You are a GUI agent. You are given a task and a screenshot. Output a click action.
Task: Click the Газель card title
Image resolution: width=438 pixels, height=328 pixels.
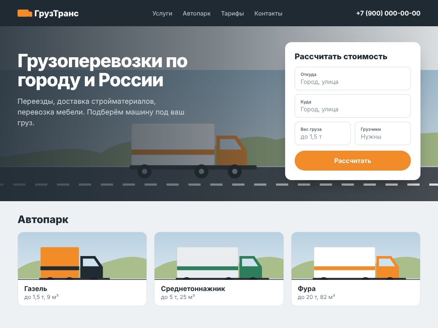point(36,289)
